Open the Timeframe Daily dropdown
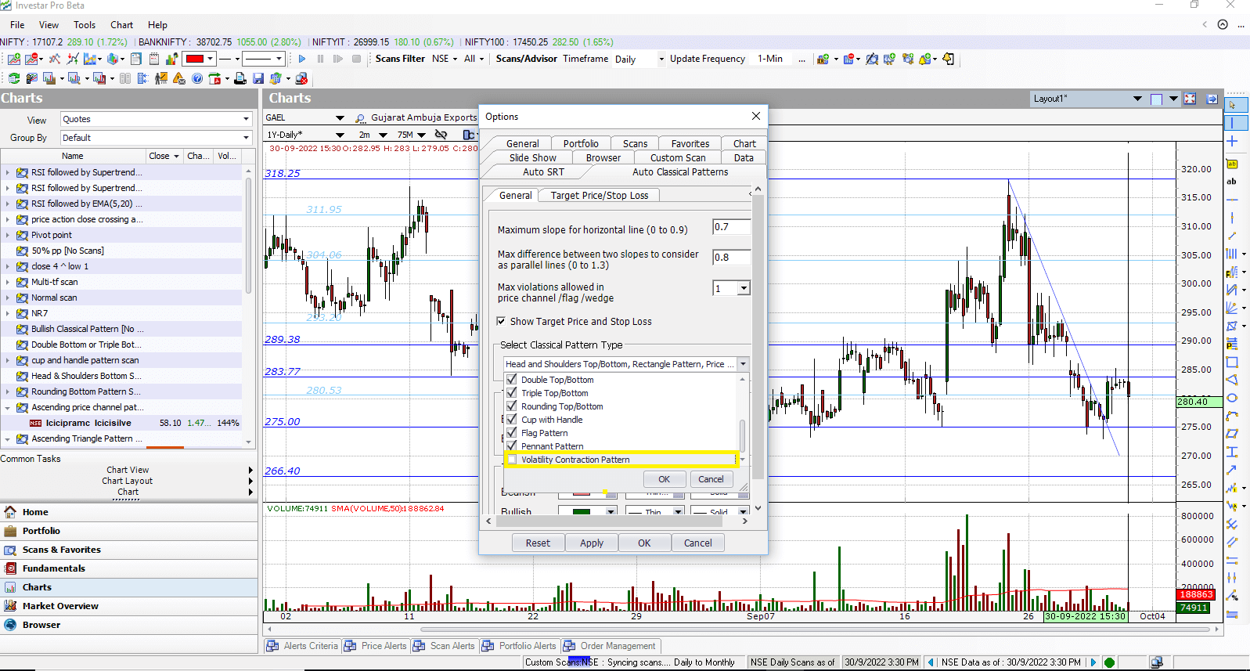 (661, 59)
